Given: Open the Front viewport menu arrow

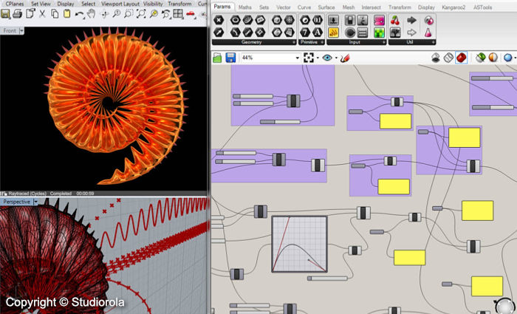Looking at the screenshot, I should coord(21,31).
